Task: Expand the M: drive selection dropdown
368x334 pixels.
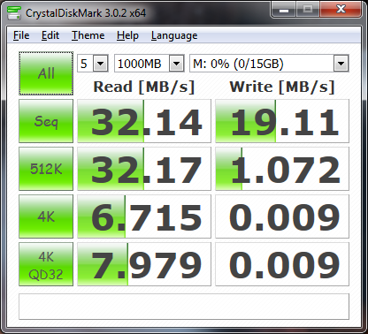Action: pos(341,64)
